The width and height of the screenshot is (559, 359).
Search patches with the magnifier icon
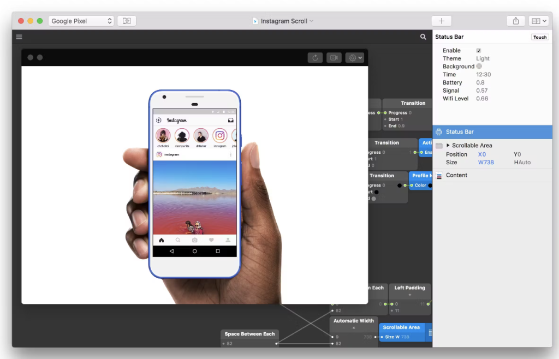(x=423, y=37)
